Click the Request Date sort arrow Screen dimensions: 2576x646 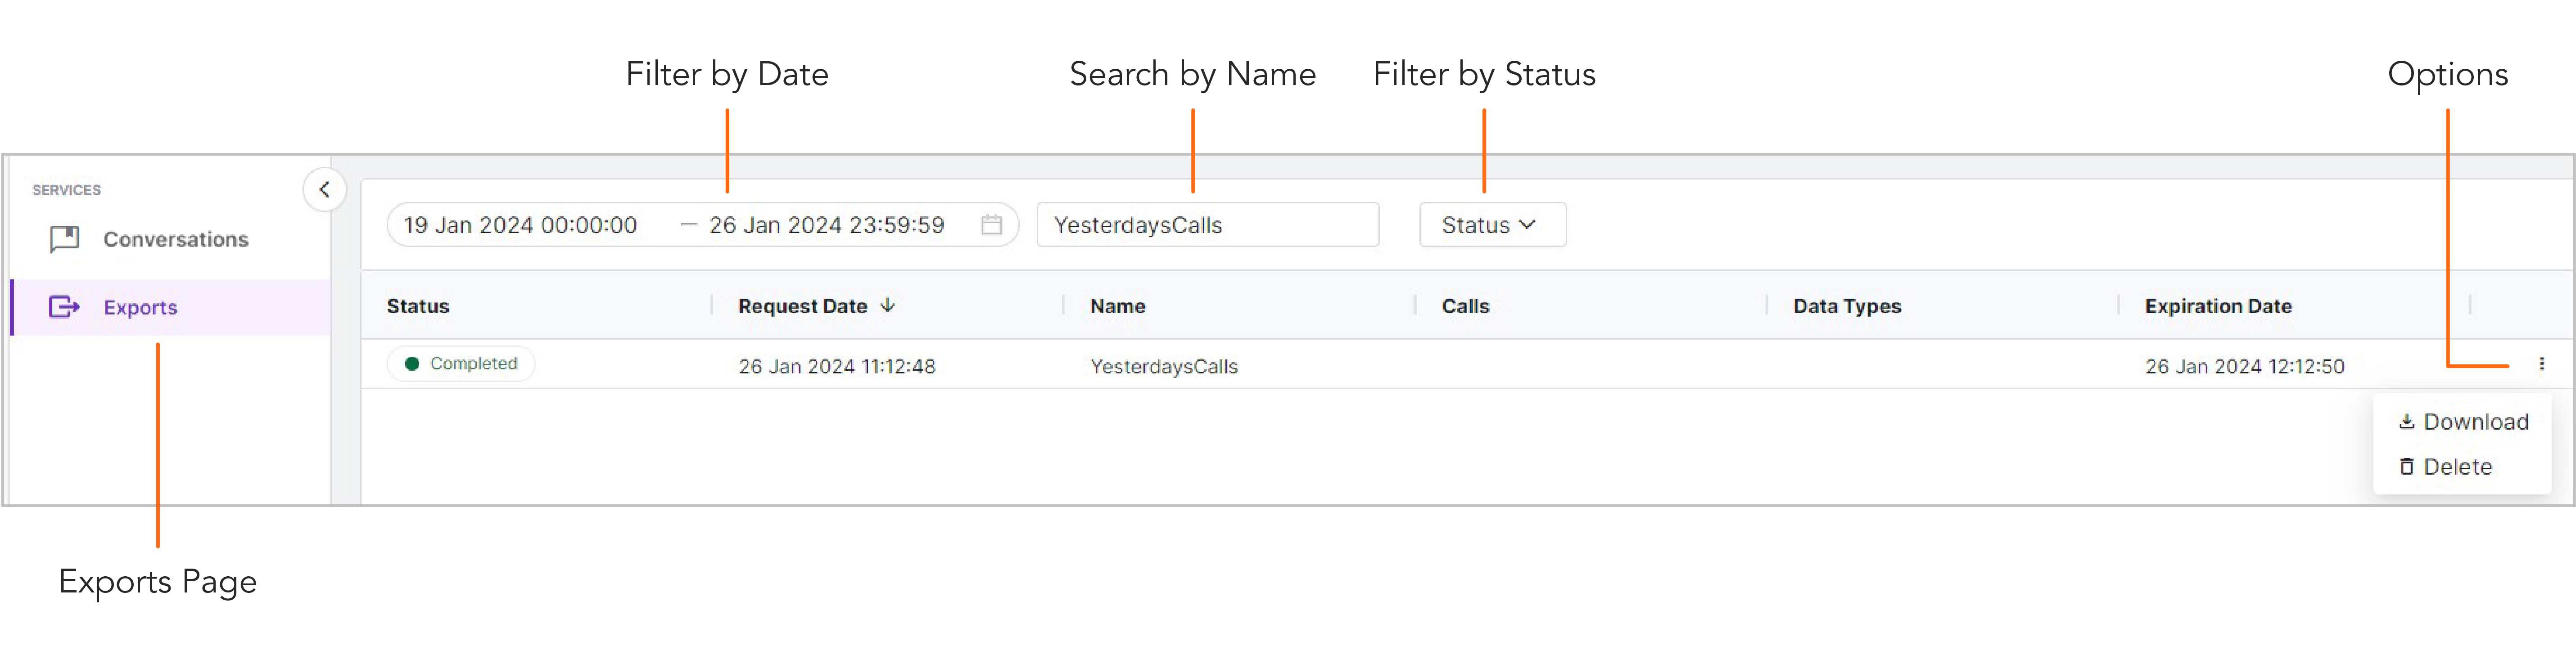click(x=888, y=305)
